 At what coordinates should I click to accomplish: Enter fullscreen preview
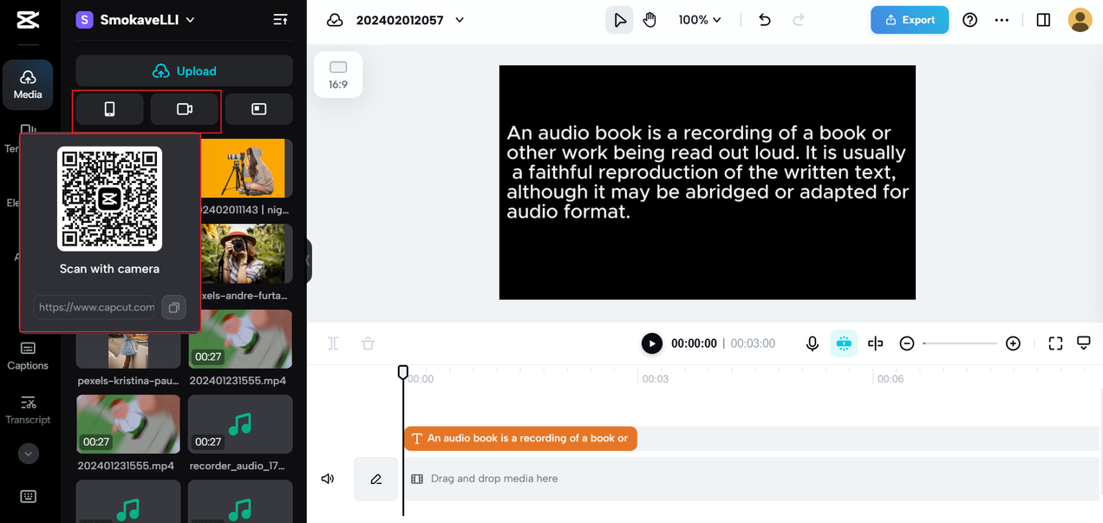(x=1055, y=343)
